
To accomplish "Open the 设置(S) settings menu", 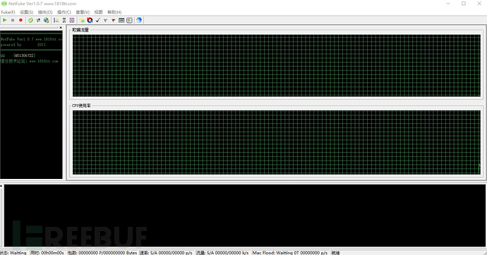I will point(26,12).
